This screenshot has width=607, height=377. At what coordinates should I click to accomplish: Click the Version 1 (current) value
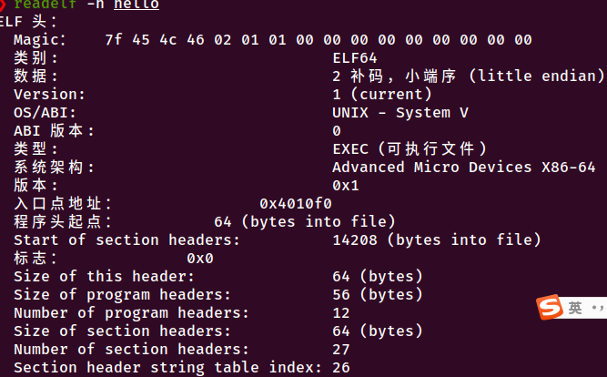pyautogui.click(x=381, y=95)
